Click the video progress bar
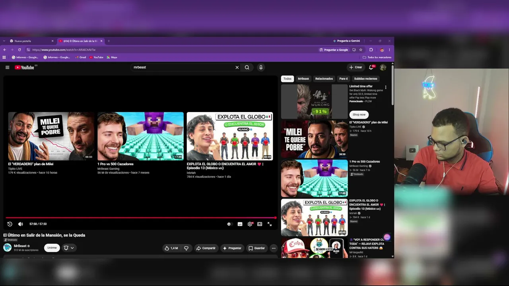Image resolution: width=509 pixels, height=286 pixels. click(x=140, y=218)
